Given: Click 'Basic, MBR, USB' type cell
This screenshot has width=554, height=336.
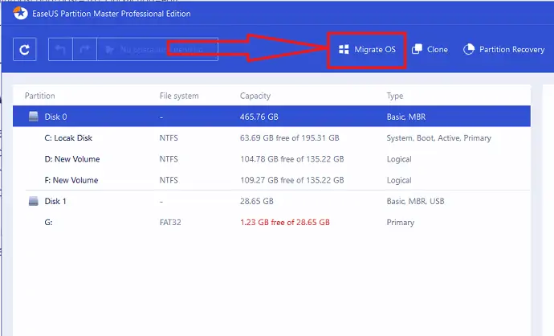Looking at the screenshot, I should 416,201.
